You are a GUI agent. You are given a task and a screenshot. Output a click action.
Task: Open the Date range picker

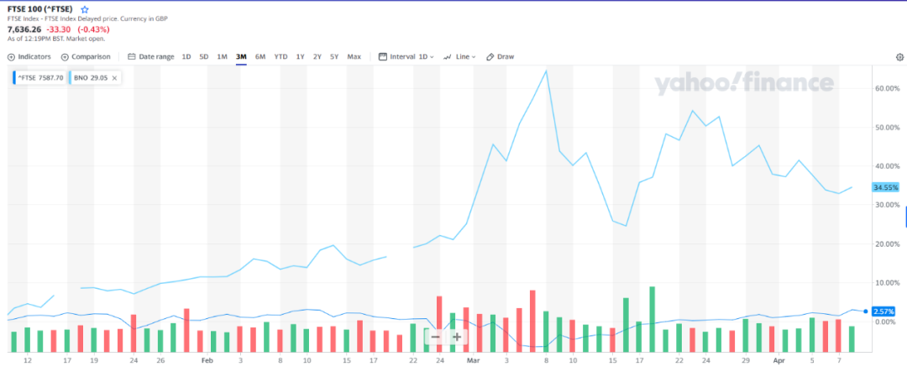151,57
